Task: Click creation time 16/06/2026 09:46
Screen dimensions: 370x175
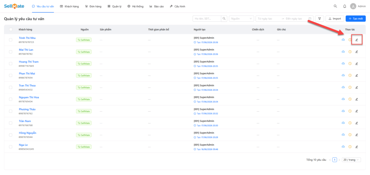Action: [206, 149]
